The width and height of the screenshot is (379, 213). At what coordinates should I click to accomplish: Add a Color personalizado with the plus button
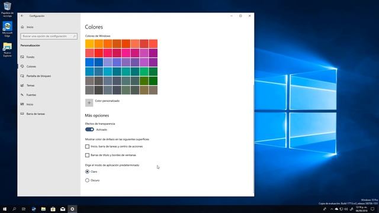tap(89, 102)
